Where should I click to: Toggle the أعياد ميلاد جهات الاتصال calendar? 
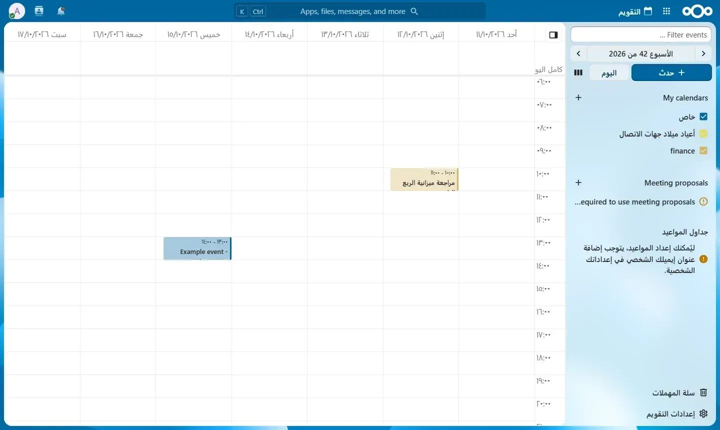coord(703,133)
